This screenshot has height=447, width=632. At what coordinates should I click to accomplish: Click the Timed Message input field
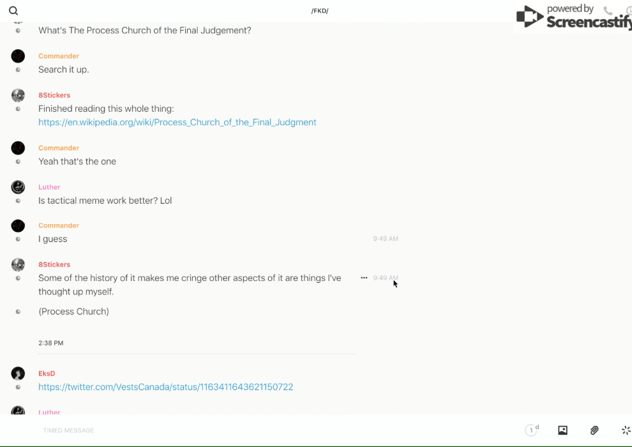click(x=192, y=430)
